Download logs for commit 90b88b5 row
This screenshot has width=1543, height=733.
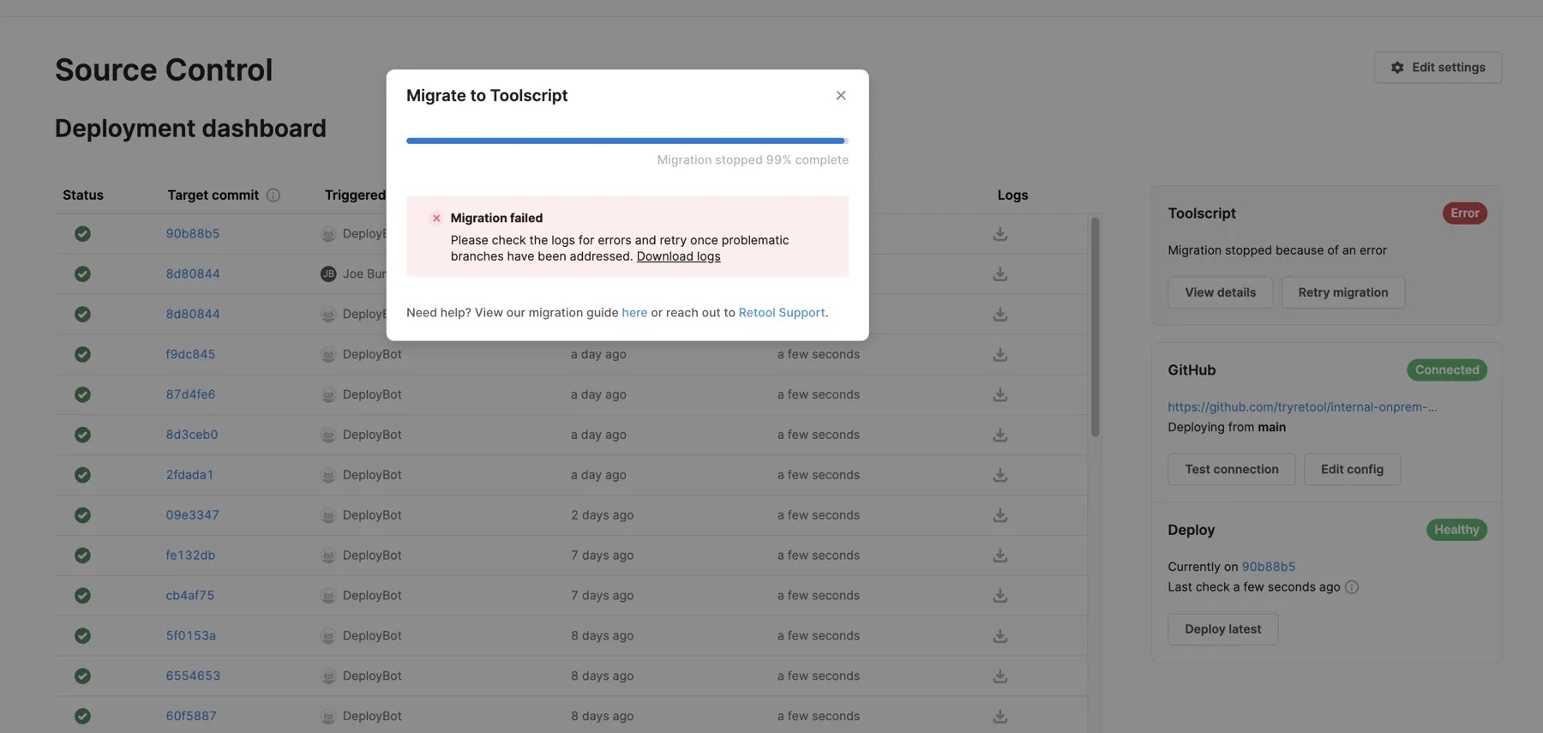click(x=1000, y=233)
